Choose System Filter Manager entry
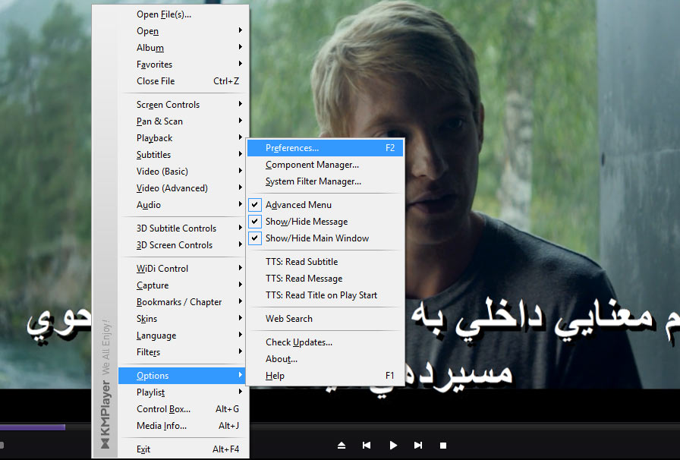680x460 pixels. (x=313, y=181)
